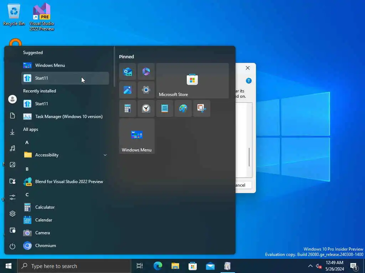Screen dimensions: 365x273
Task: Open Task Manager (Windows 10 version)
Action: coord(65,116)
